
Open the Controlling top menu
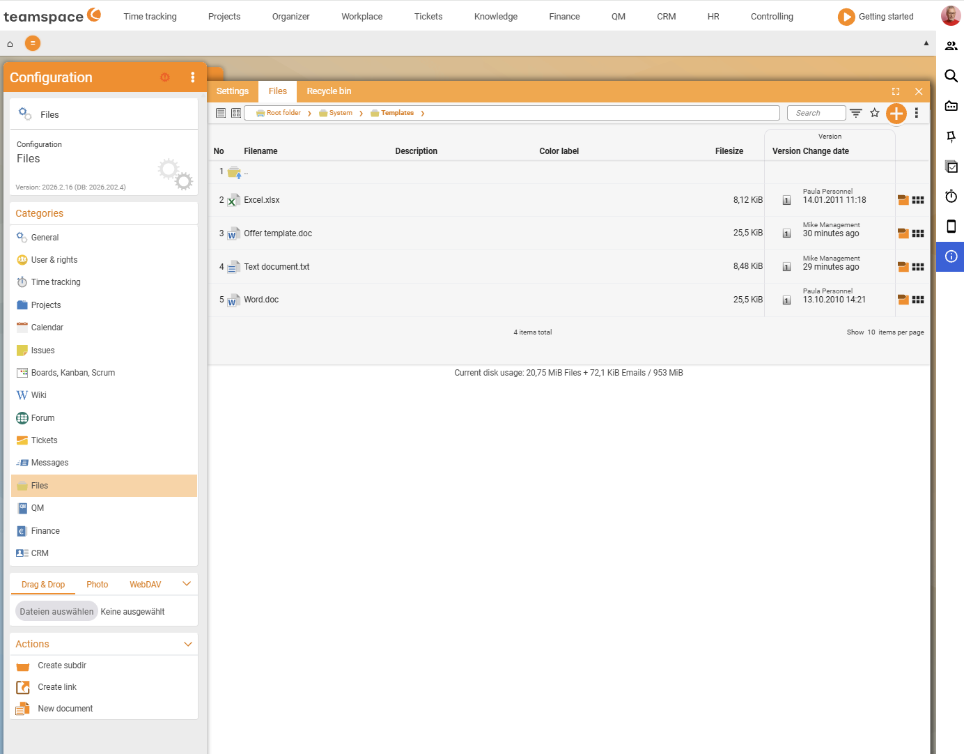click(772, 16)
